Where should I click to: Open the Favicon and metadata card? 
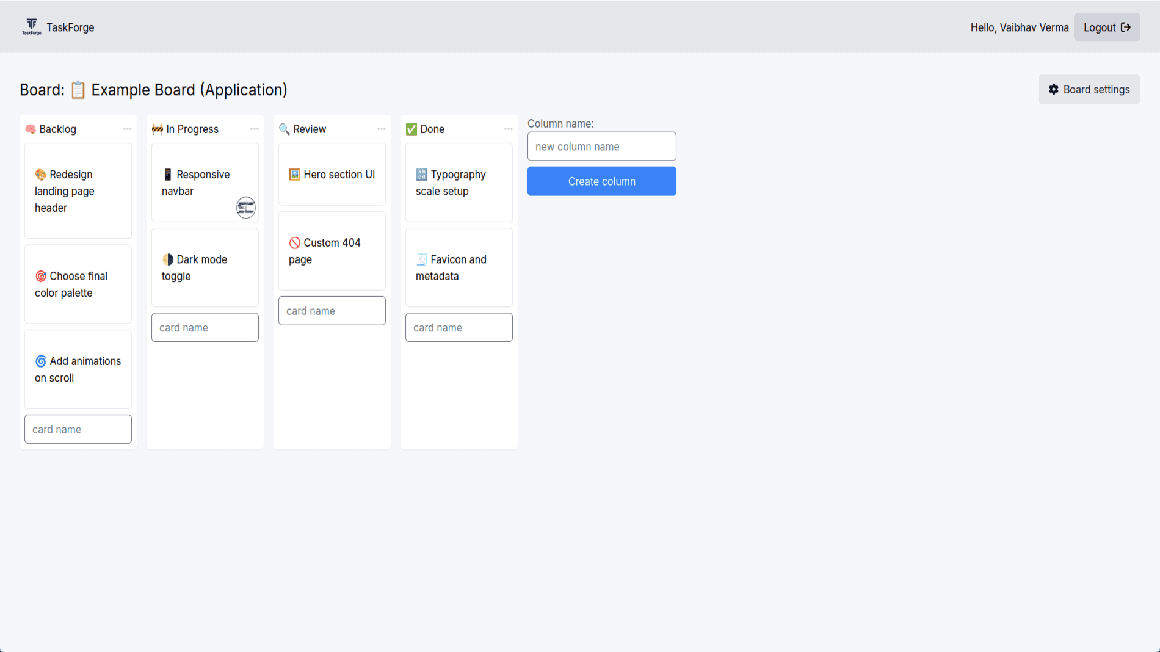[x=459, y=267]
